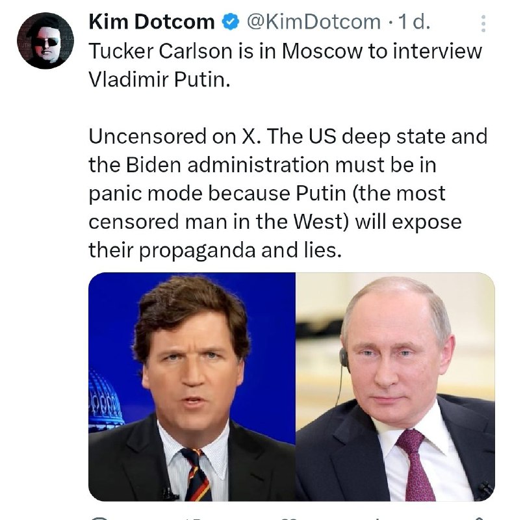Click the sunglasses in the profile avatar
The height and width of the screenshot is (520, 512).
pos(47,42)
